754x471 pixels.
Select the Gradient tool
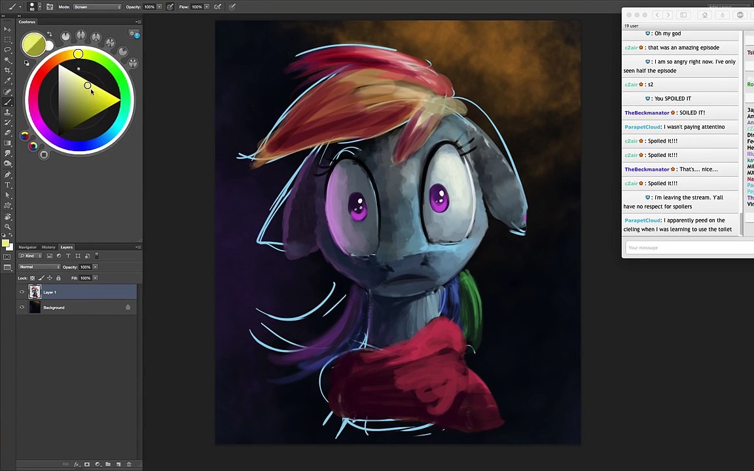point(7,143)
